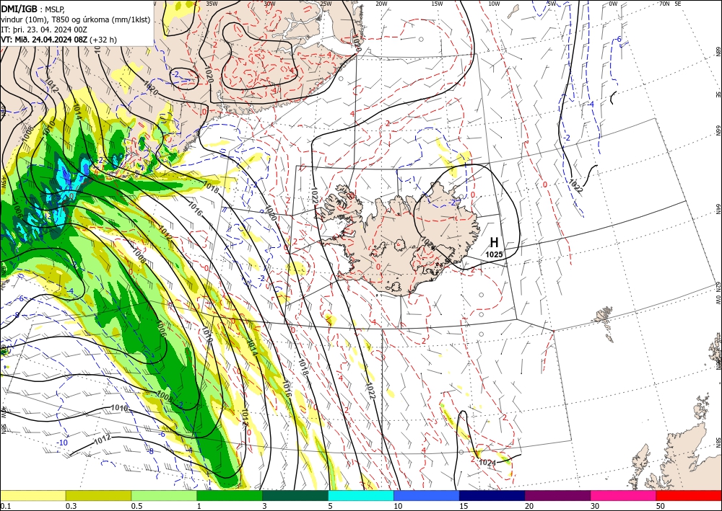The image size is (722, 511).
Task: Select the legend value 15
Action: point(464,506)
